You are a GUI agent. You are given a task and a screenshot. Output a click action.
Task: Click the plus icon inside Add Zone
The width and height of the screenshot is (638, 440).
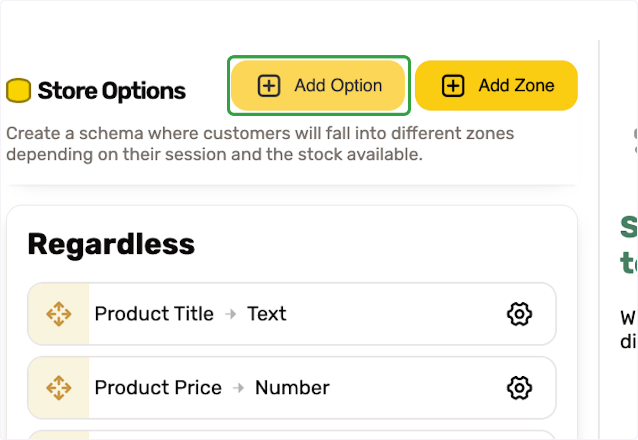[x=453, y=86]
